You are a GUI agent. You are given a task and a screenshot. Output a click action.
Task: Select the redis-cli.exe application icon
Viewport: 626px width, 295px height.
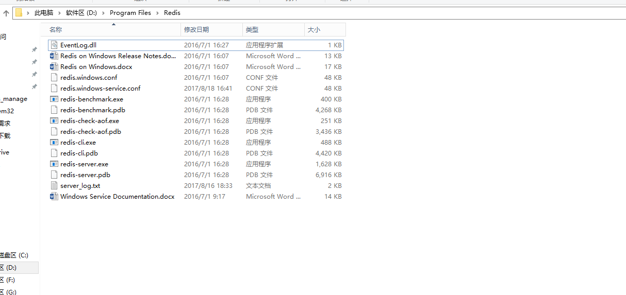[54, 143]
